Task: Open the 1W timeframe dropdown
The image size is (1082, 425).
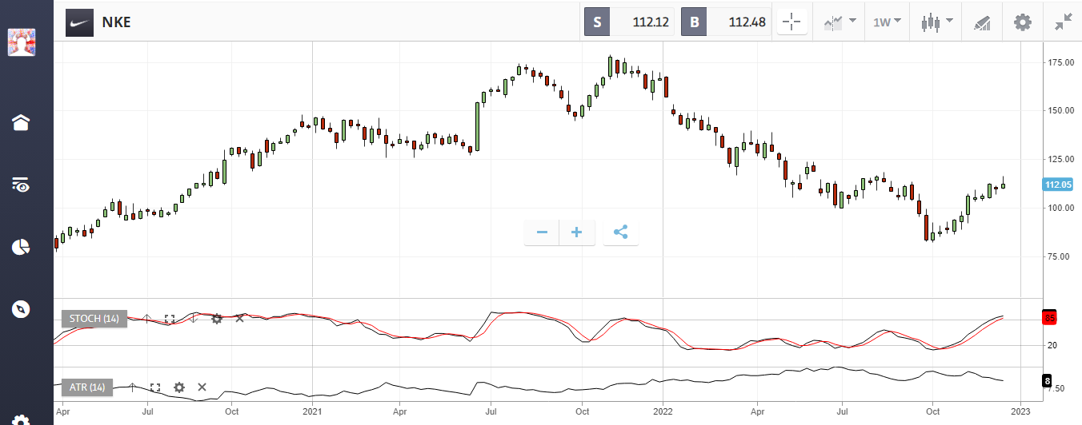Action: (x=887, y=22)
